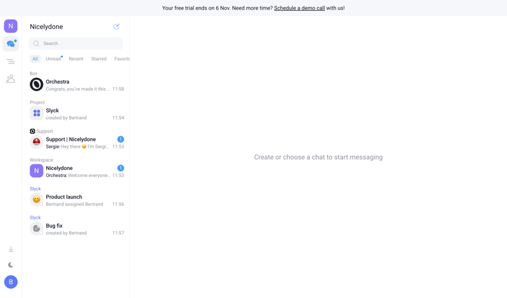Open the Nicelydone workspace chat
Viewport: 507px width, 298px height.
tap(77, 172)
